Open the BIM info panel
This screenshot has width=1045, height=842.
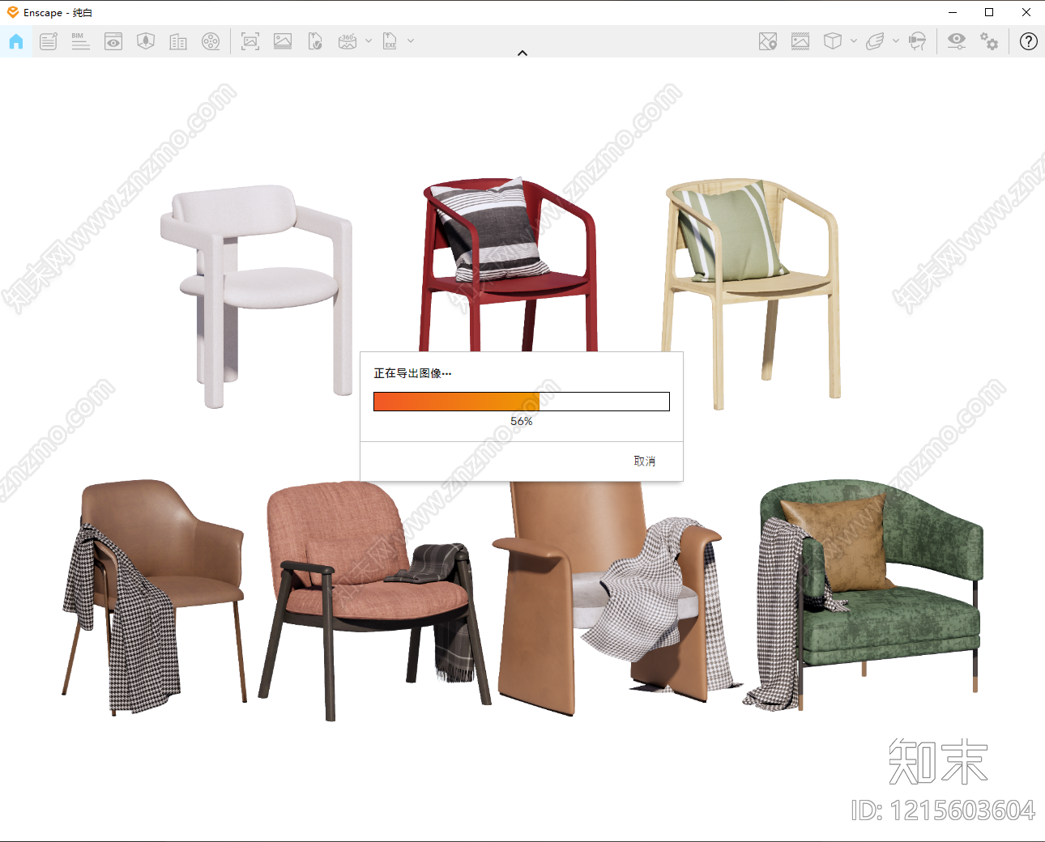click(x=80, y=41)
